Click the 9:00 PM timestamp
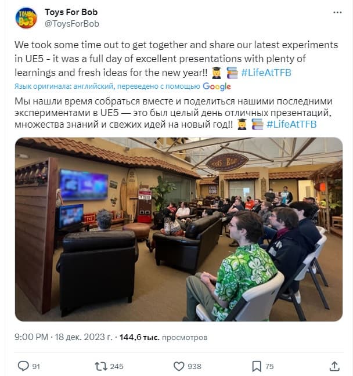The image size is (353, 376). [x=31, y=337]
